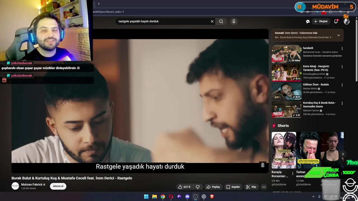Open Emre Altuğ - Hangimiz Tertemiz title
The height and width of the screenshot is (201, 358).
pos(316,68)
